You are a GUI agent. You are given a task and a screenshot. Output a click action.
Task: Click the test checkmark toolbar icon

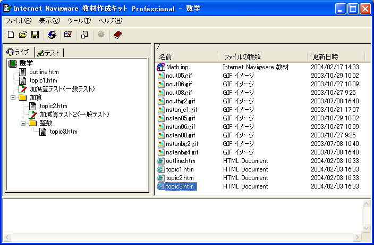click(68, 35)
